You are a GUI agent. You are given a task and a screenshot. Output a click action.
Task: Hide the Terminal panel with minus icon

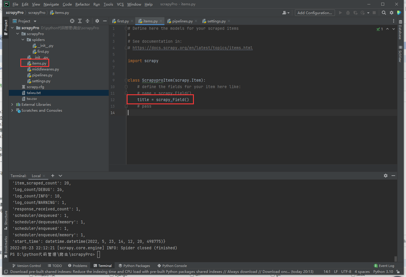393,176
